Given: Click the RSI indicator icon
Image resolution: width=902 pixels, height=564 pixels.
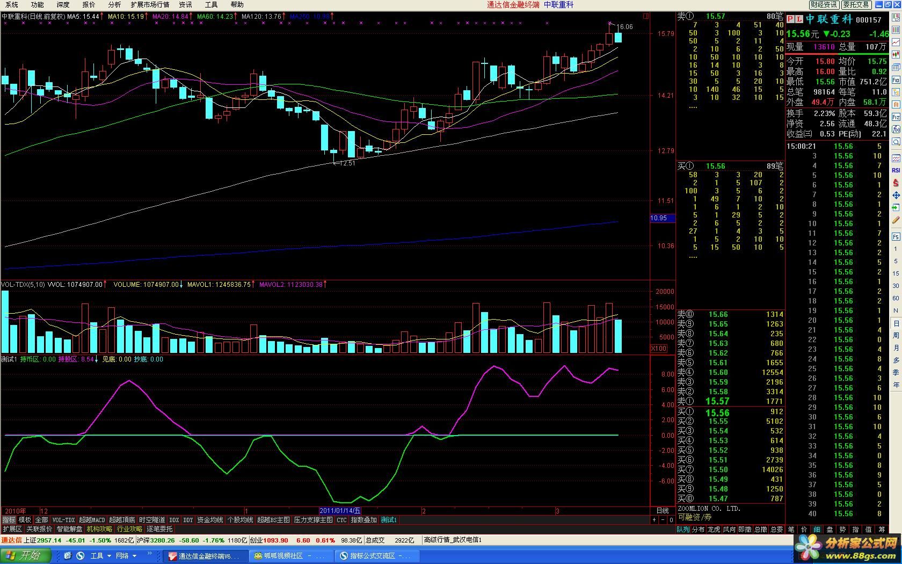Looking at the screenshot, I should 896,170.
